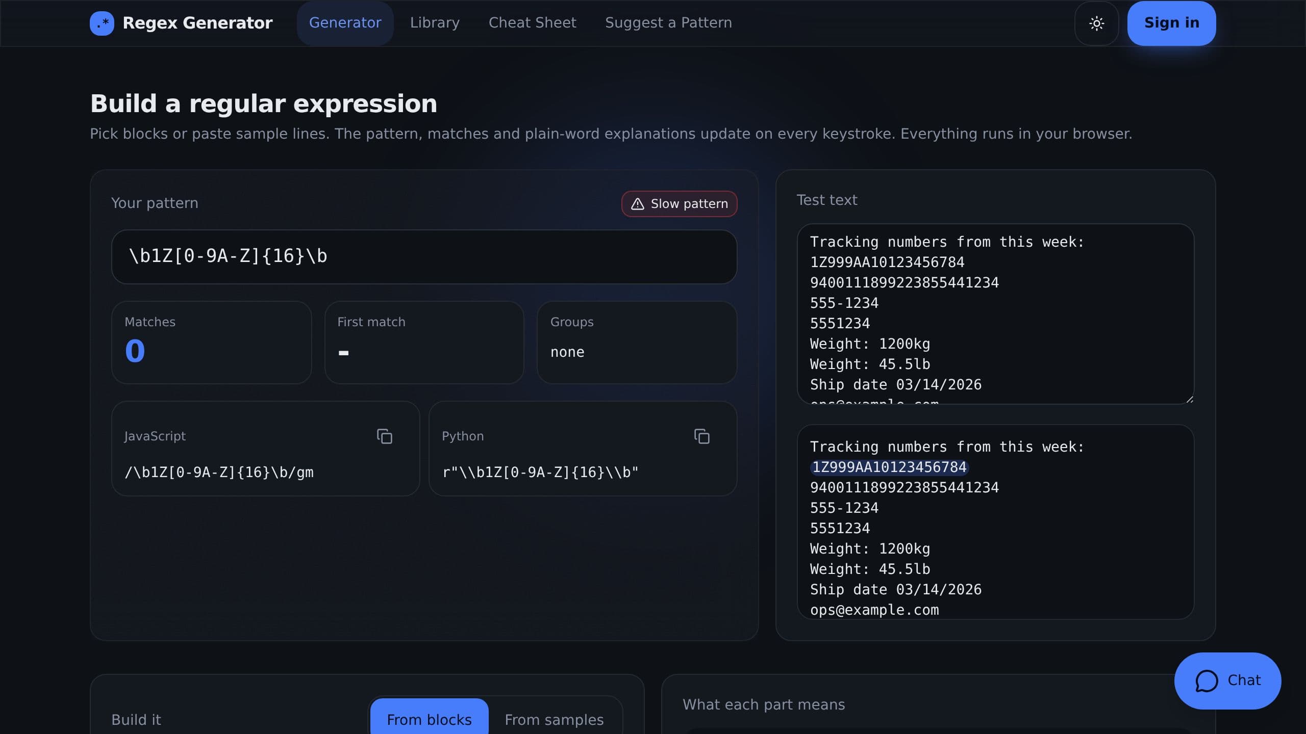The height and width of the screenshot is (734, 1306).
Task: Click the Sign in button
Action: tap(1171, 23)
